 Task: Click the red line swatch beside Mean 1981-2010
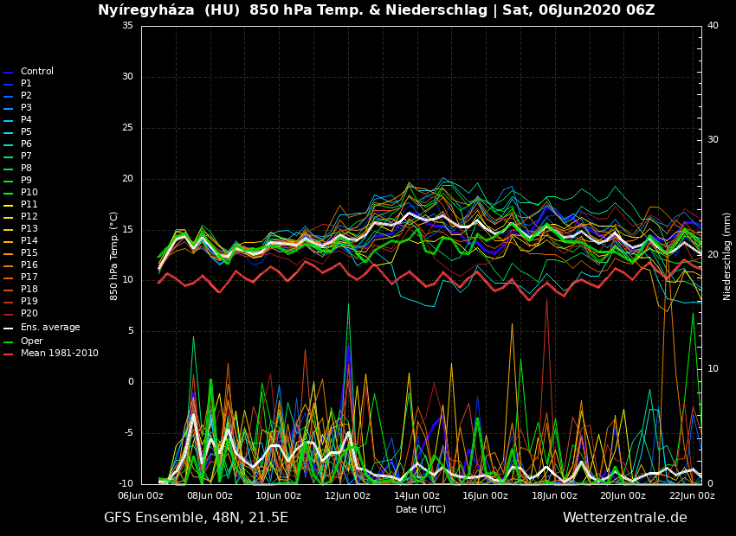coord(9,354)
